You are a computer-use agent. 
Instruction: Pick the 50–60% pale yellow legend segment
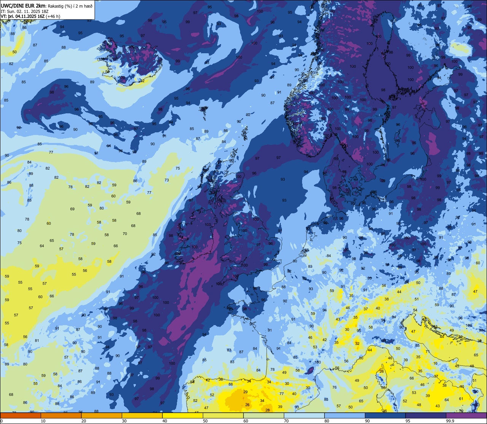coord(223,416)
